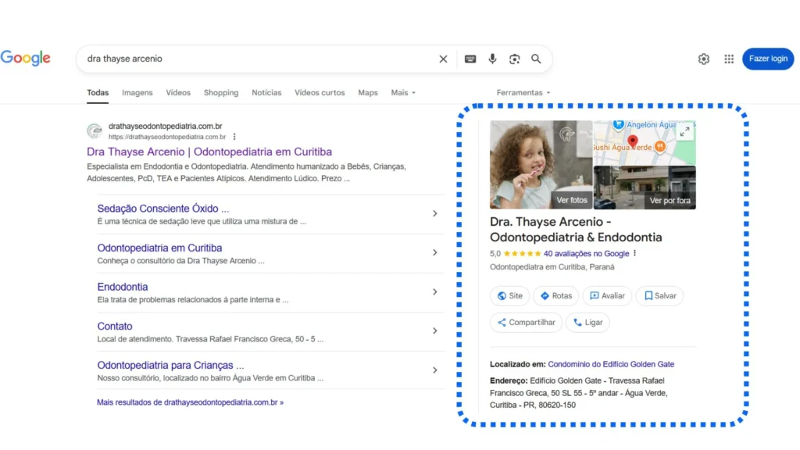
Task: Clear the search box with the X icon
Action: 443,59
